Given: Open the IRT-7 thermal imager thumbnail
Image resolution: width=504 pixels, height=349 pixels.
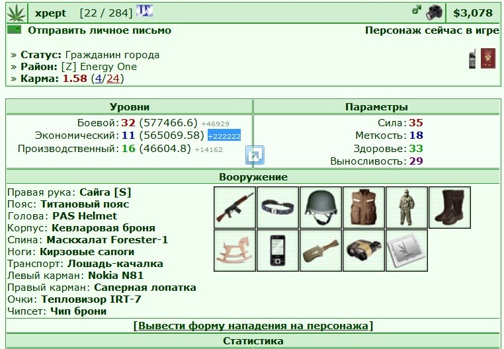Looking at the screenshot, I should 364,251.
